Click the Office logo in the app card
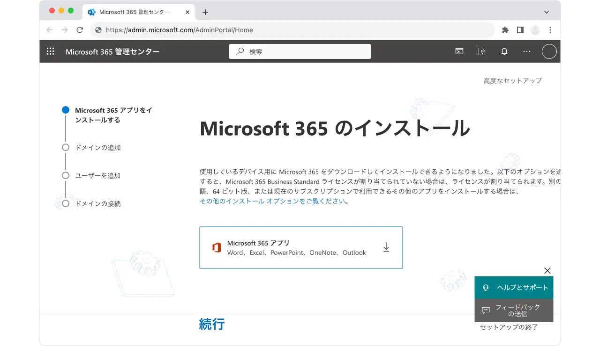Image resolution: width=600 pixels, height=346 pixels. click(217, 248)
